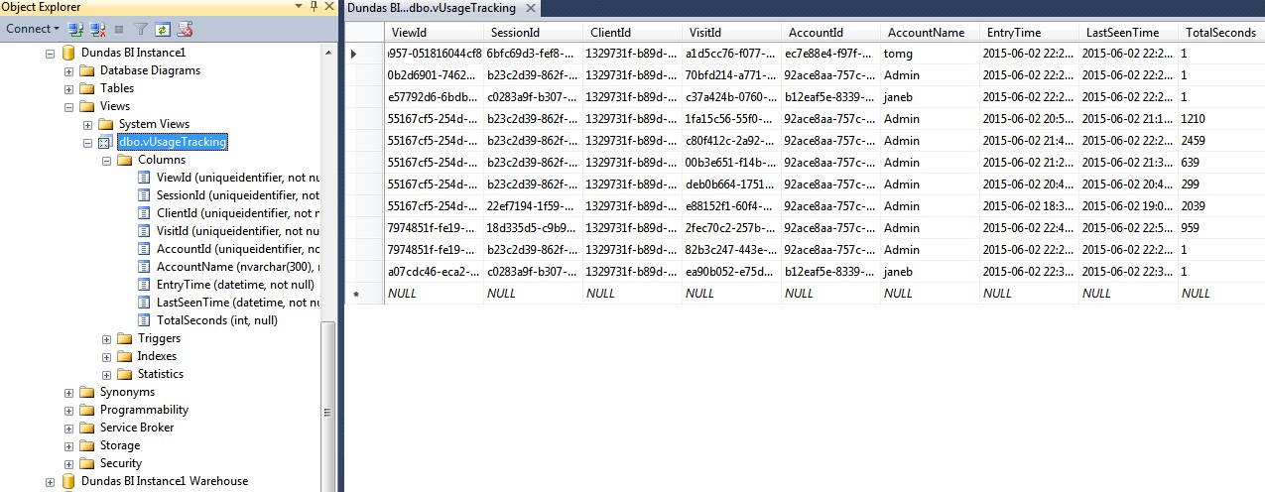Click the Activity script icon with red X
1265x492 pixels.
pyautogui.click(x=184, y=30)
